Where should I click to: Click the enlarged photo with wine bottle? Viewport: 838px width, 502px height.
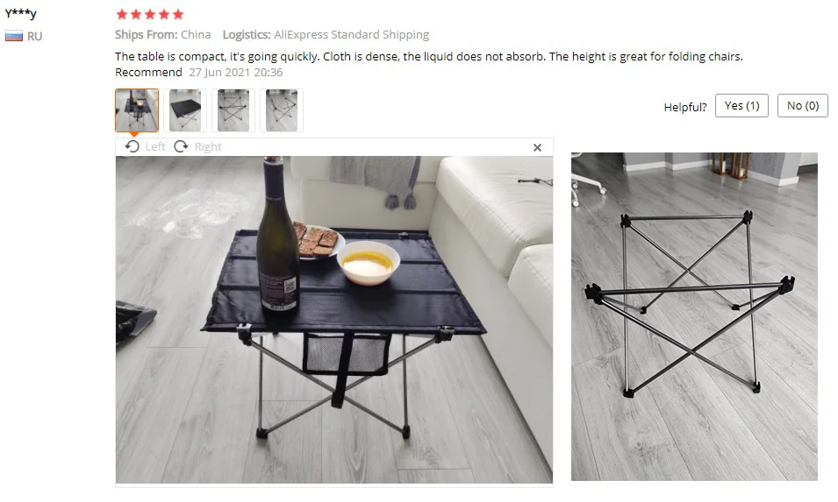click(334, 320)
